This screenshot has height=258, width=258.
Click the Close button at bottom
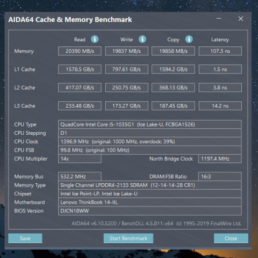(x=231, y=238)
